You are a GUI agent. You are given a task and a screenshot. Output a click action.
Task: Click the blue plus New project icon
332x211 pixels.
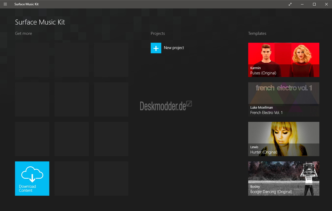coord(156,48)
